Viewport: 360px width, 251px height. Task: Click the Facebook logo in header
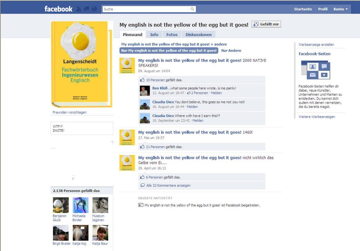58,9
